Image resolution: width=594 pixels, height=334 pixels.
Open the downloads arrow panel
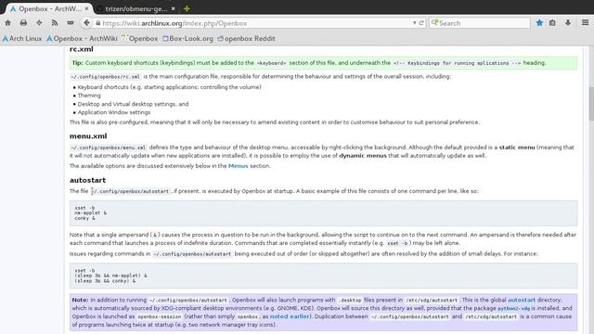pos(568,23)
